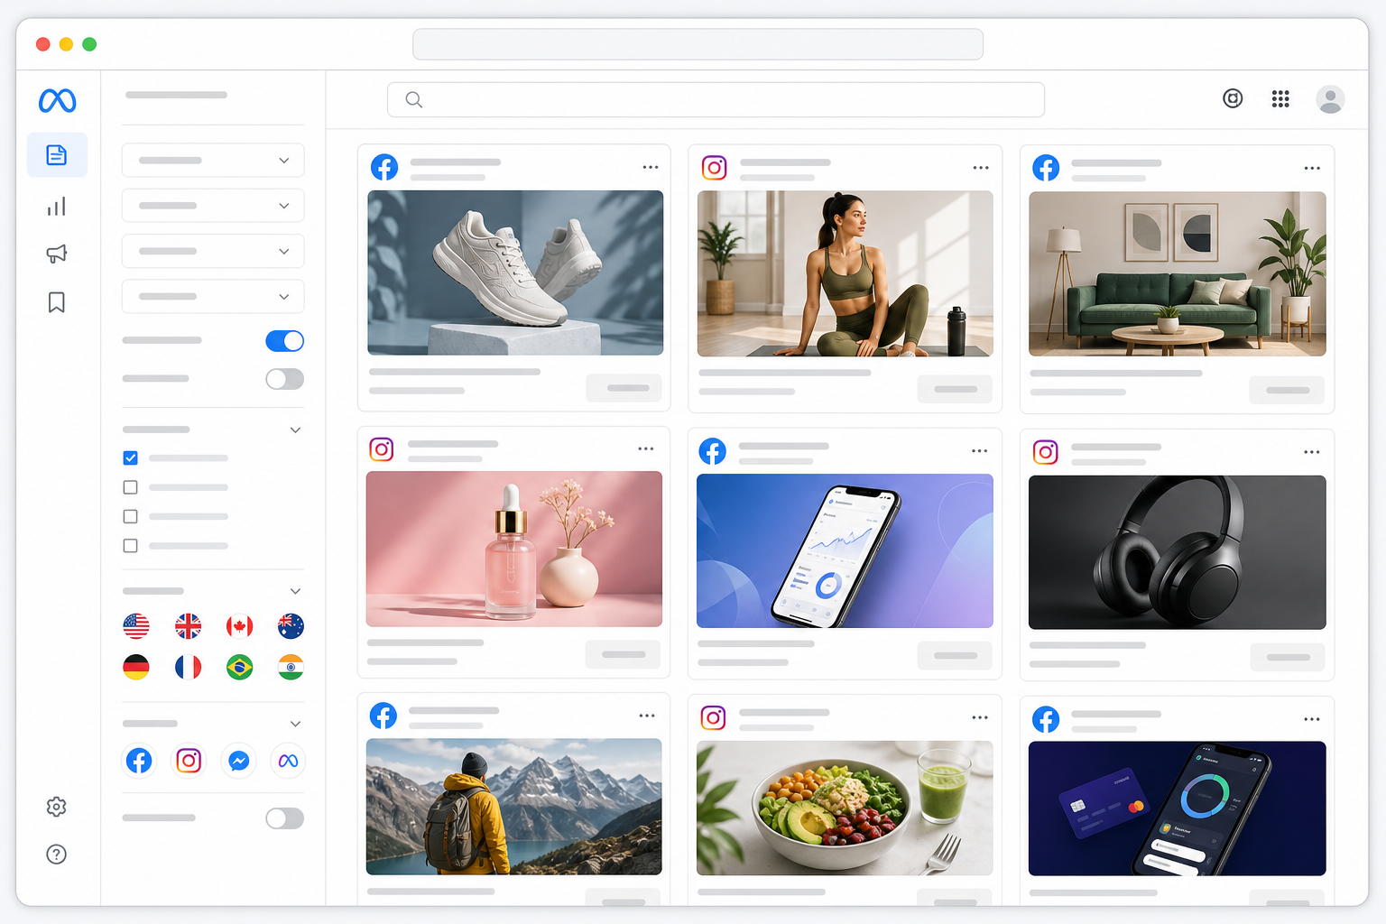The image size is (1386, 924).
Task: Collapse the checkbox list section chevron
Action: (295, 430)
